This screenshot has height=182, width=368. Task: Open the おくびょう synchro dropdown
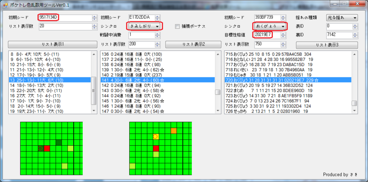270,27
